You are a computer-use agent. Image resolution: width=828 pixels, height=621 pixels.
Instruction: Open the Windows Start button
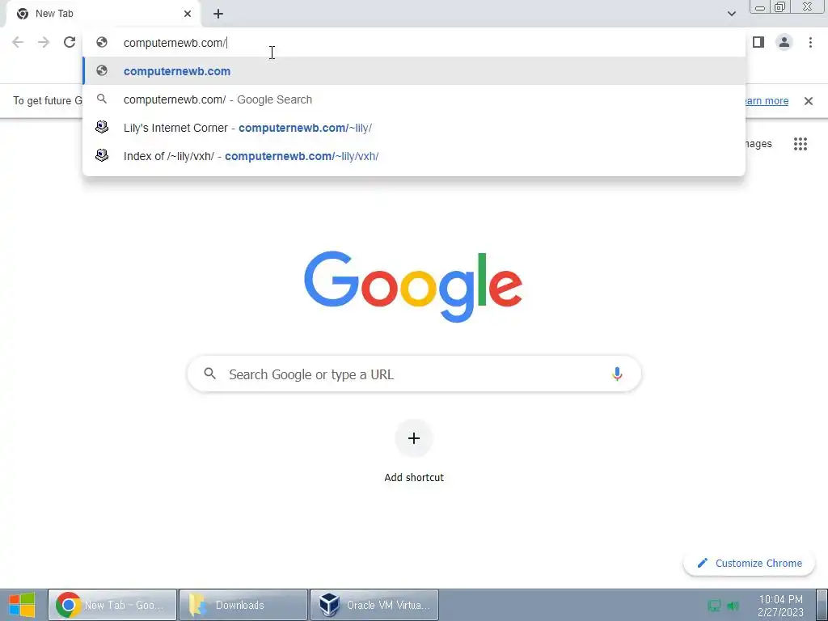pyautogui.click(x=22, y=605)
